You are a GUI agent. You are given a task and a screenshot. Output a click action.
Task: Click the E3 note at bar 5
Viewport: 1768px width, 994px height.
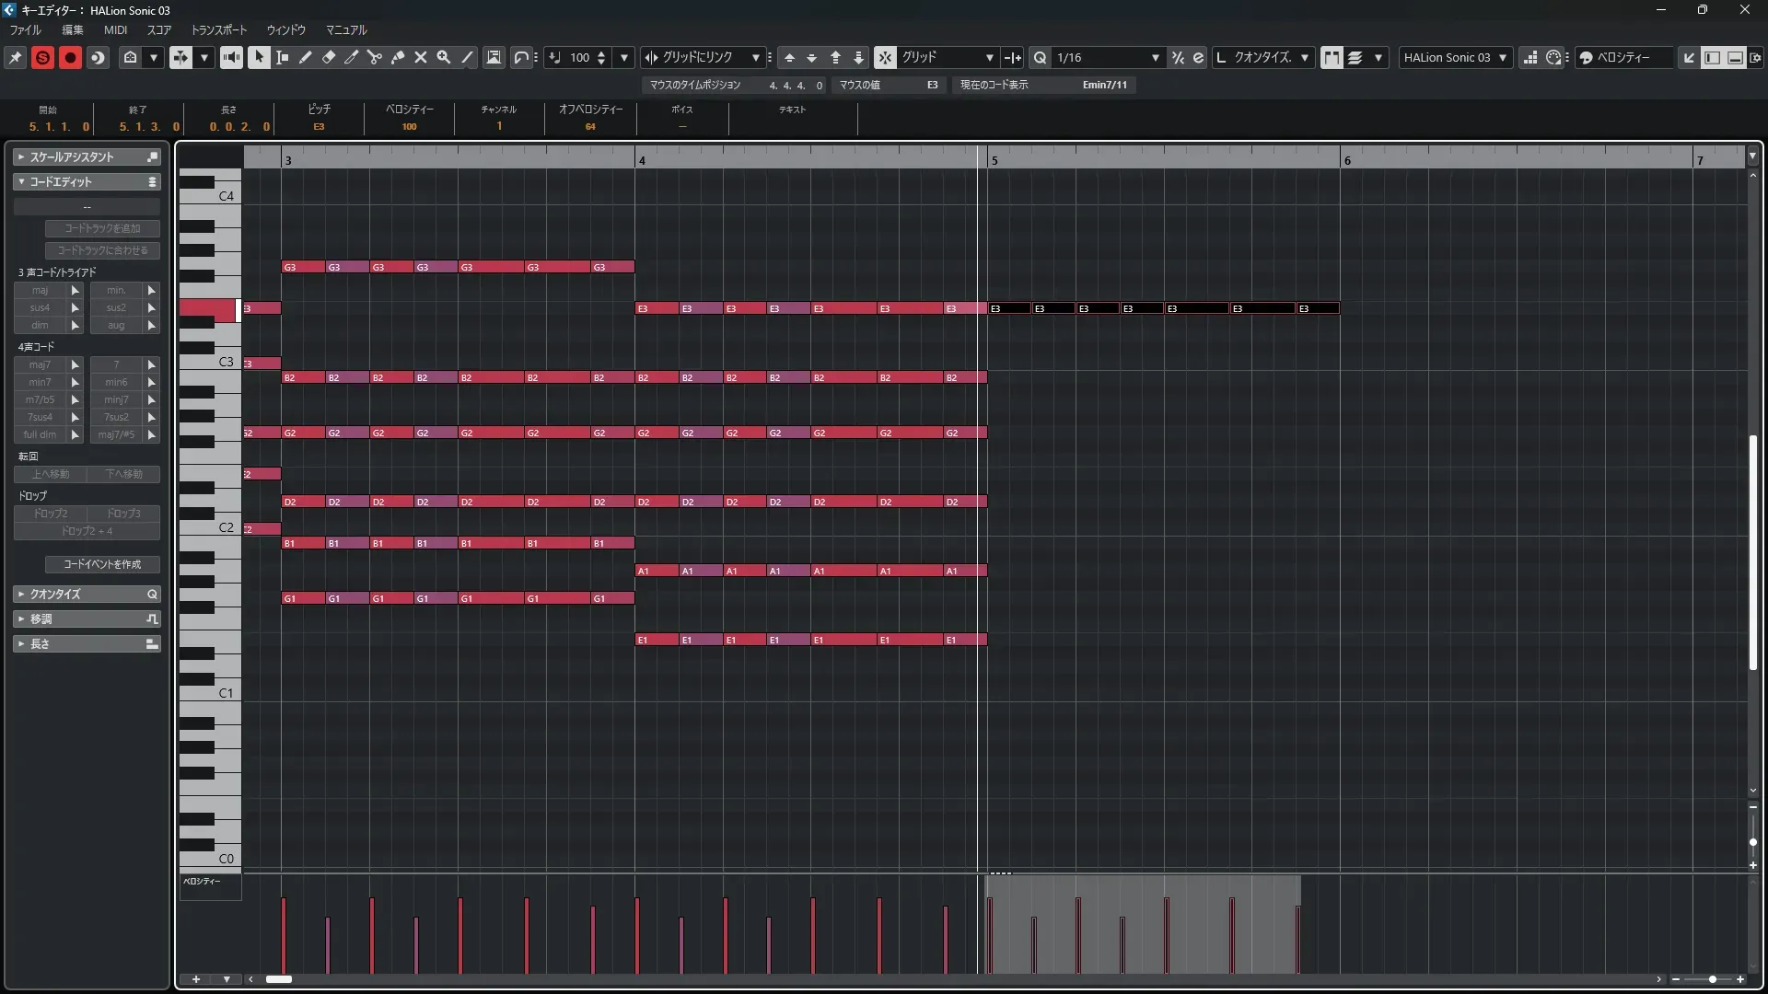[1009, 308]
